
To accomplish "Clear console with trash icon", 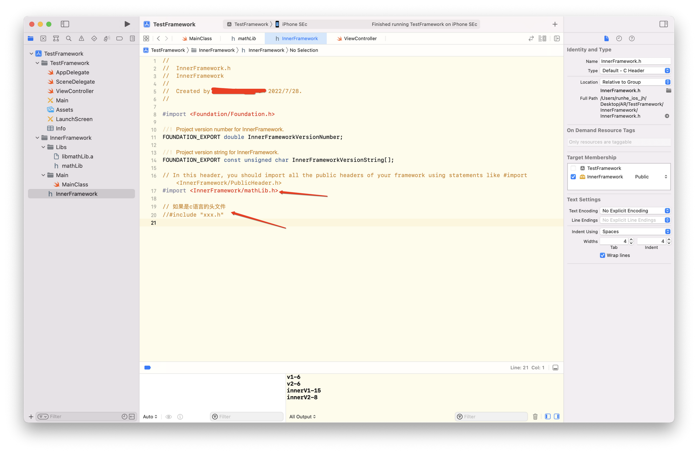I will click(x=535, y=417).
